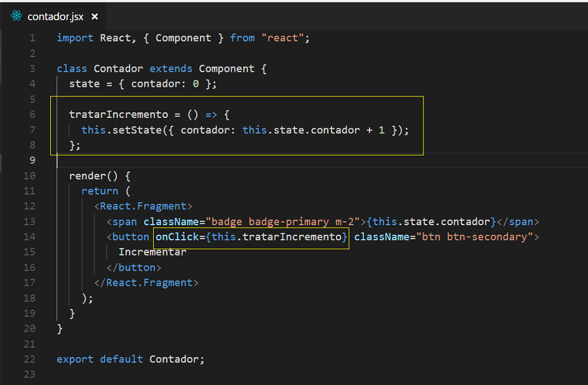Viewport: 588px width, 385px height.
Task: Close the contador.jsx tab
Action: tap(95, 16)
